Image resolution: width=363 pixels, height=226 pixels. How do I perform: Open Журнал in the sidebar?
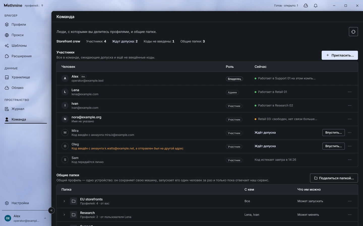tap(26, 109)
